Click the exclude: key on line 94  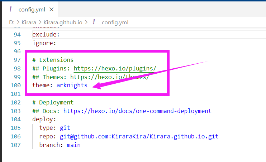46,35
